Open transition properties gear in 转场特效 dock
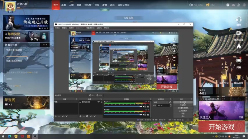Viewport: 248px width, 139px height. pyautogui.click(x=170, y=102)
